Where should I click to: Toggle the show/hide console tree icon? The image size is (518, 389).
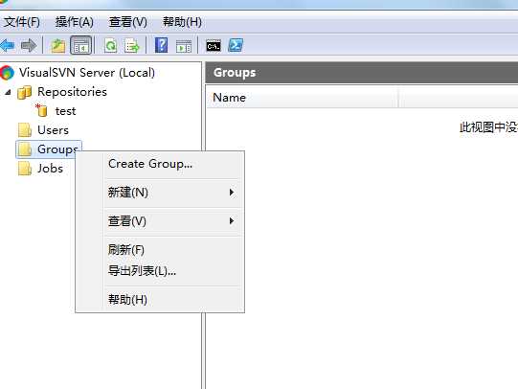pyautogui.click(x=81, y=45)
